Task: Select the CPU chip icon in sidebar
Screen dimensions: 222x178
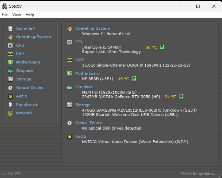Action: click(x=10, y=45)
